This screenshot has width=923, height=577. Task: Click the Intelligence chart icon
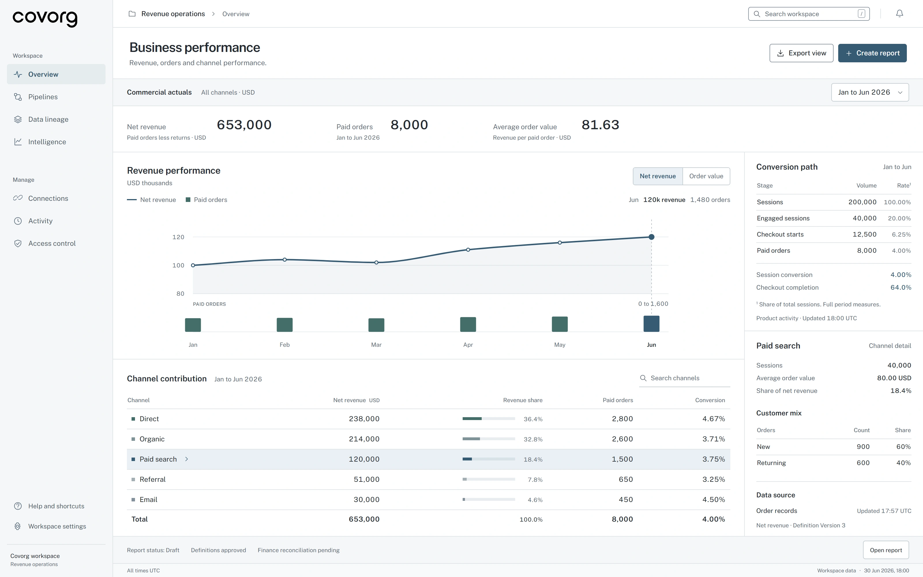coord(18,142)
